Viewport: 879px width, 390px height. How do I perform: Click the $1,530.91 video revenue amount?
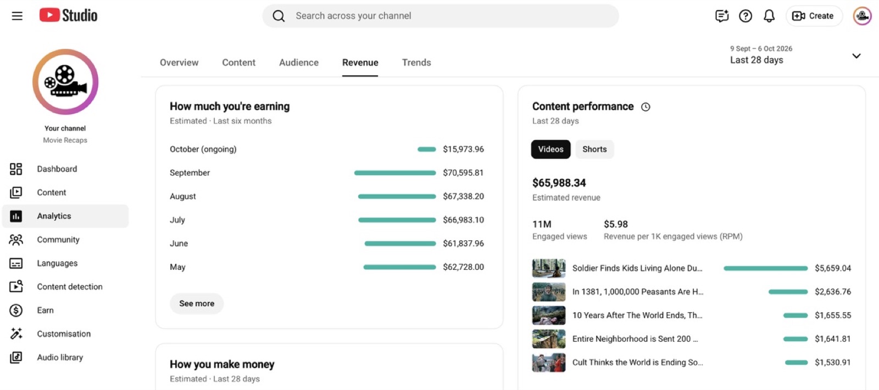[x=833, y=363]
